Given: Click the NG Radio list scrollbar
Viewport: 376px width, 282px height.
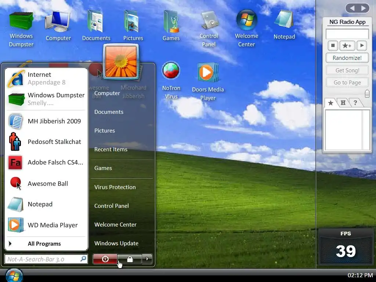Looking at the screenshot, I should coord(366,130).
